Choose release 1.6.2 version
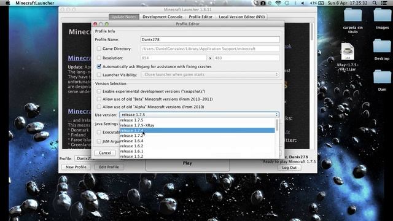 click(197, 146)
